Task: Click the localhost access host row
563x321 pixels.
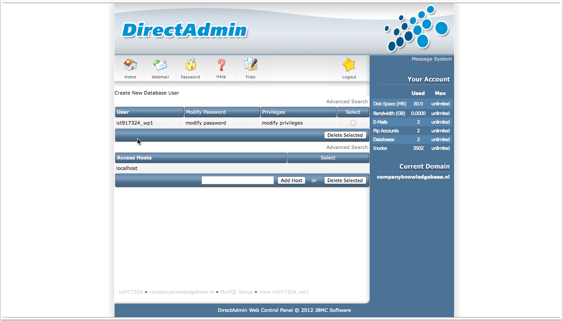Action: pyautogui.click(x=201, y=168)
